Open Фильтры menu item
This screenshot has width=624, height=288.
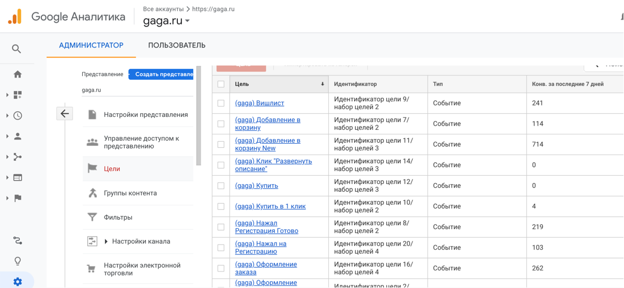coord(138,217)
